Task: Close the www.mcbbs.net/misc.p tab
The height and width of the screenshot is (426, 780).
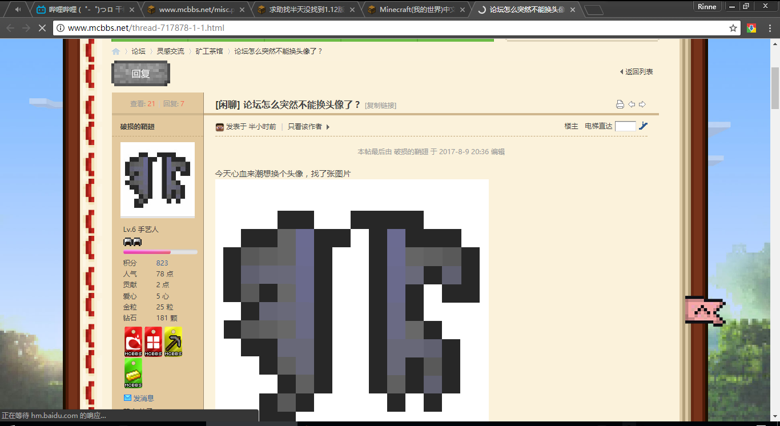Action: [x=242, y=10]
